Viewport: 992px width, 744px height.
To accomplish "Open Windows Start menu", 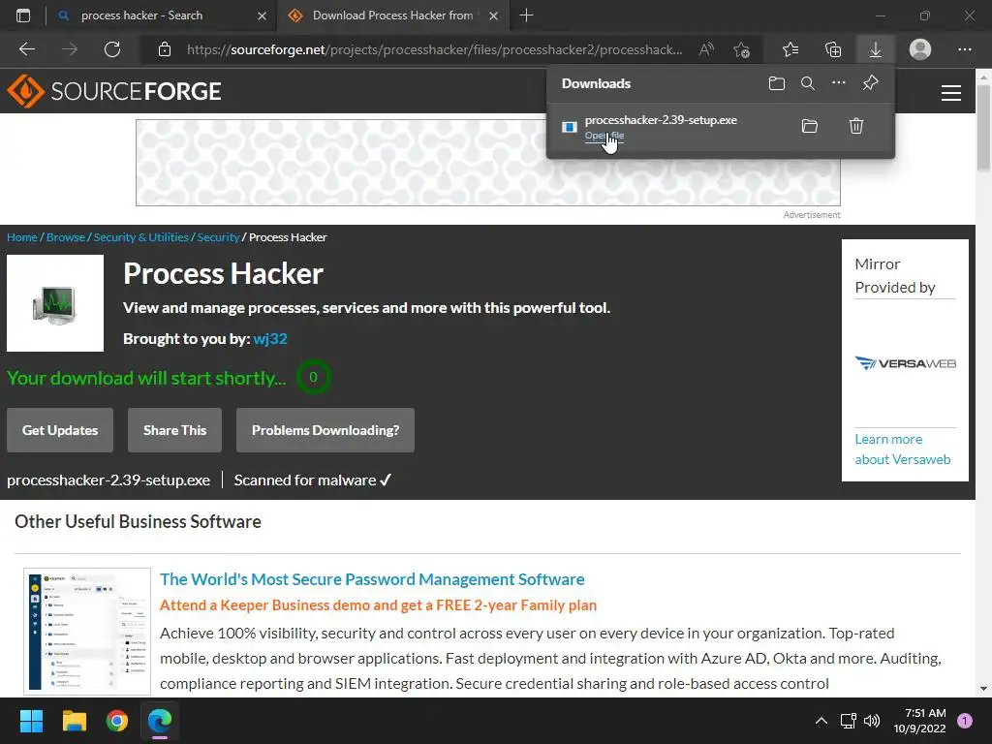I will (x=31, y=721).
